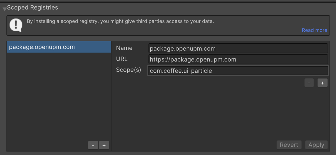The width and height of the screenshot is (336, 155).
Task: Edit the com.coffee.ui-particle scope field
Action: [x=238, y=71]
